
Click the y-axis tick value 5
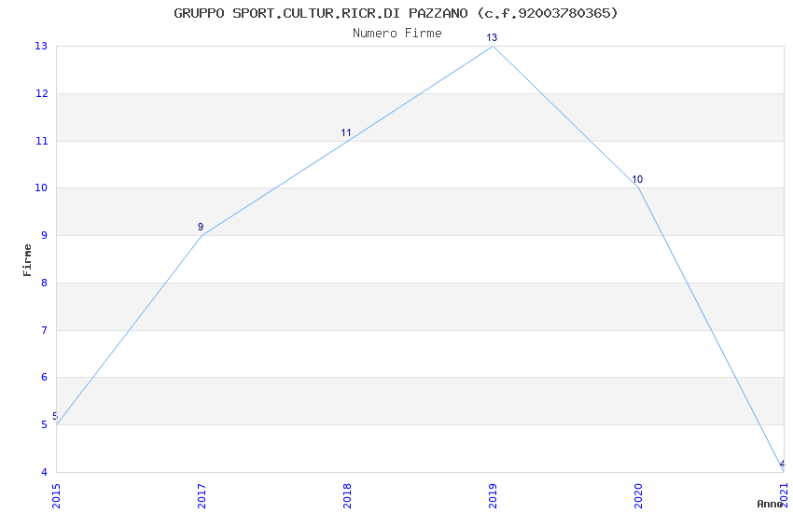(45, 425)
